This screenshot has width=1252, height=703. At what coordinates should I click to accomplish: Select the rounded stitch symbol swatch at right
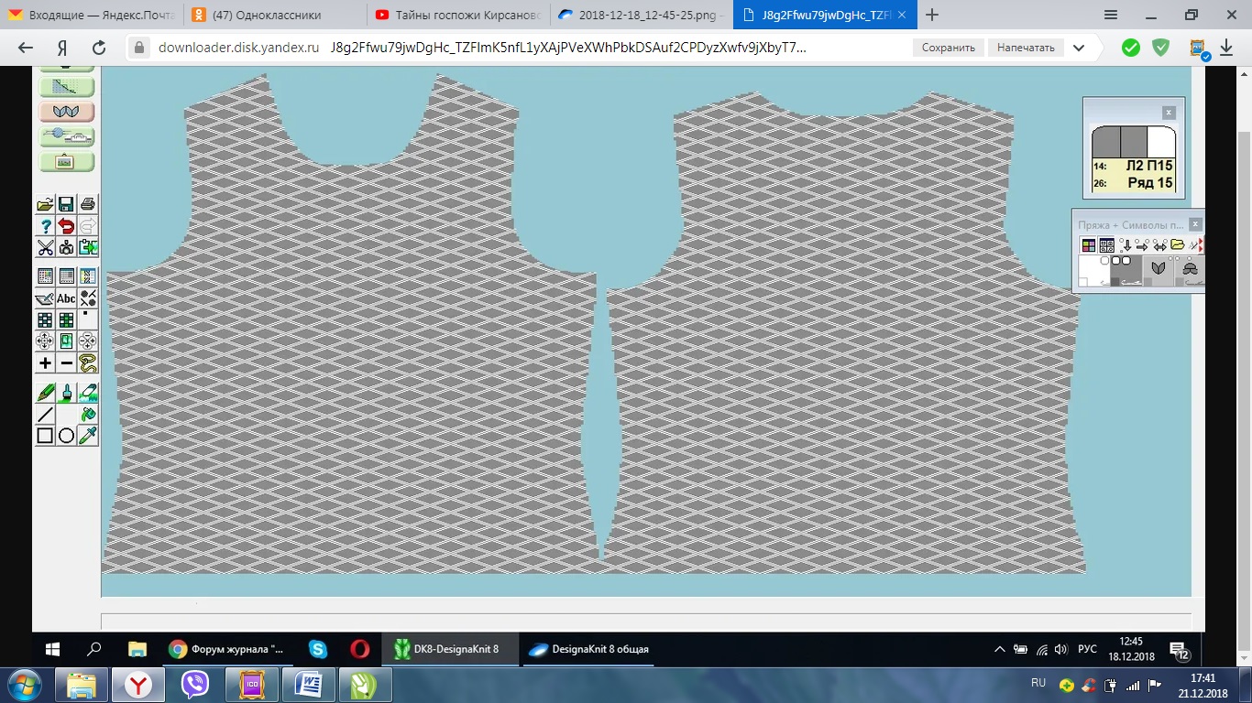click(1190, 271)
